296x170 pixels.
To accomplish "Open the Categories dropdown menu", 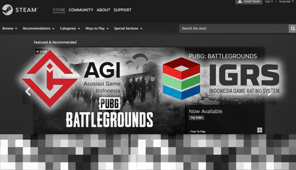I will [x=69, y=29].
